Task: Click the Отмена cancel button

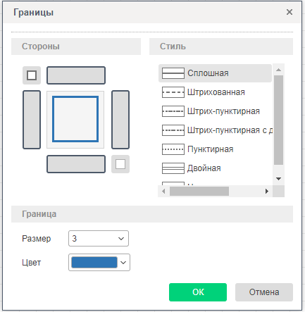Action: click(x=264, y=292)
